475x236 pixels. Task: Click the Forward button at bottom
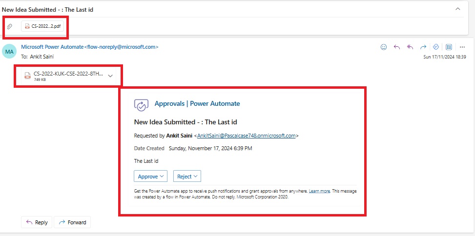click(x=72, y=222)
